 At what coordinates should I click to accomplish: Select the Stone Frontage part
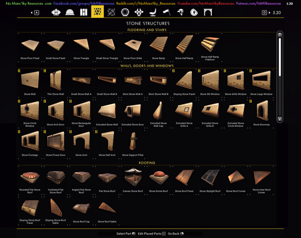click(30, 144)
